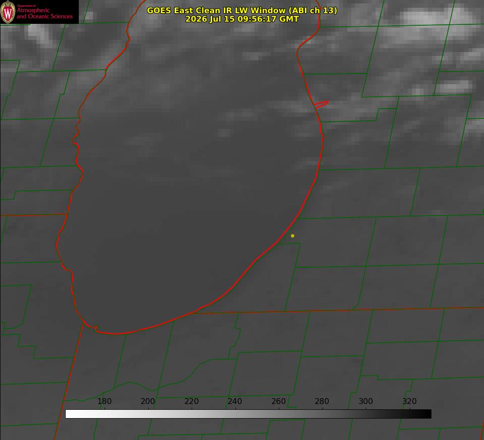The image size is (484, 440).
Task: Click the University of Wisconsin crest logo
Action: point(8,12)
